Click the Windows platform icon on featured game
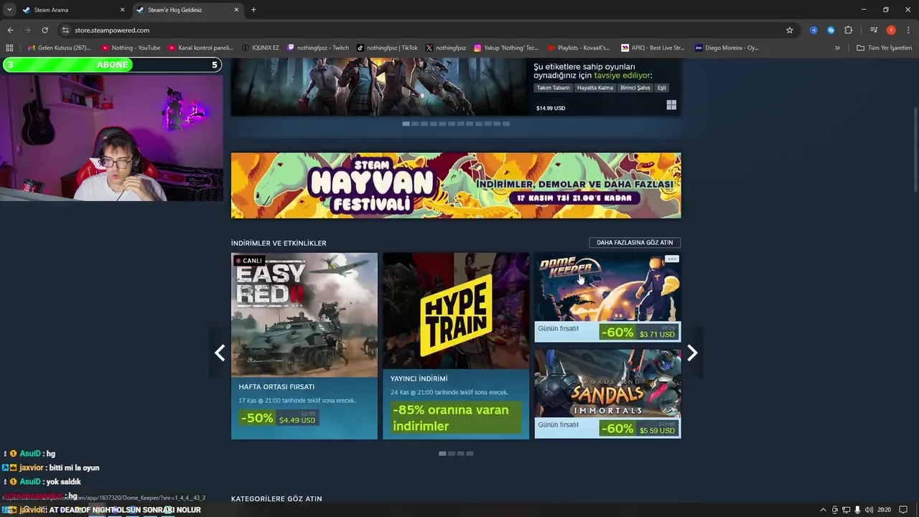Viewport: 919px width, 517px height. tap(671, 105)
